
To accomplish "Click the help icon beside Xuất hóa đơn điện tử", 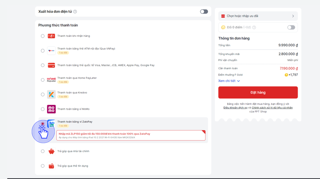I will point(75,12).
